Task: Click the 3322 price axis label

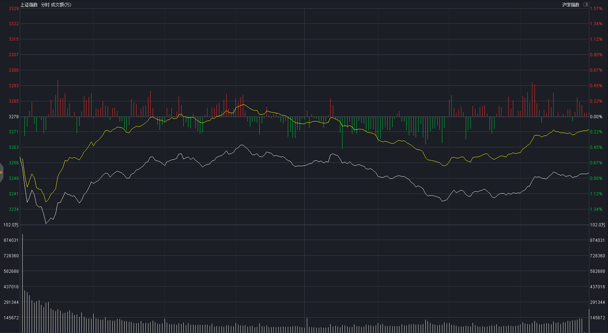Action: [x=14, y=24]
